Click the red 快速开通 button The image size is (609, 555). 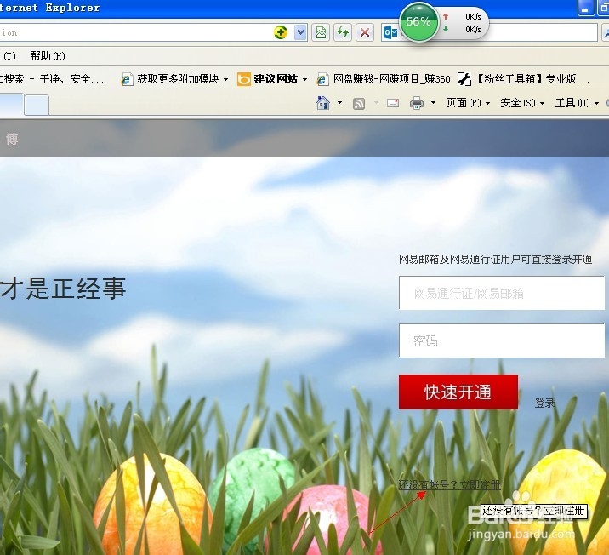pos(458,392)
